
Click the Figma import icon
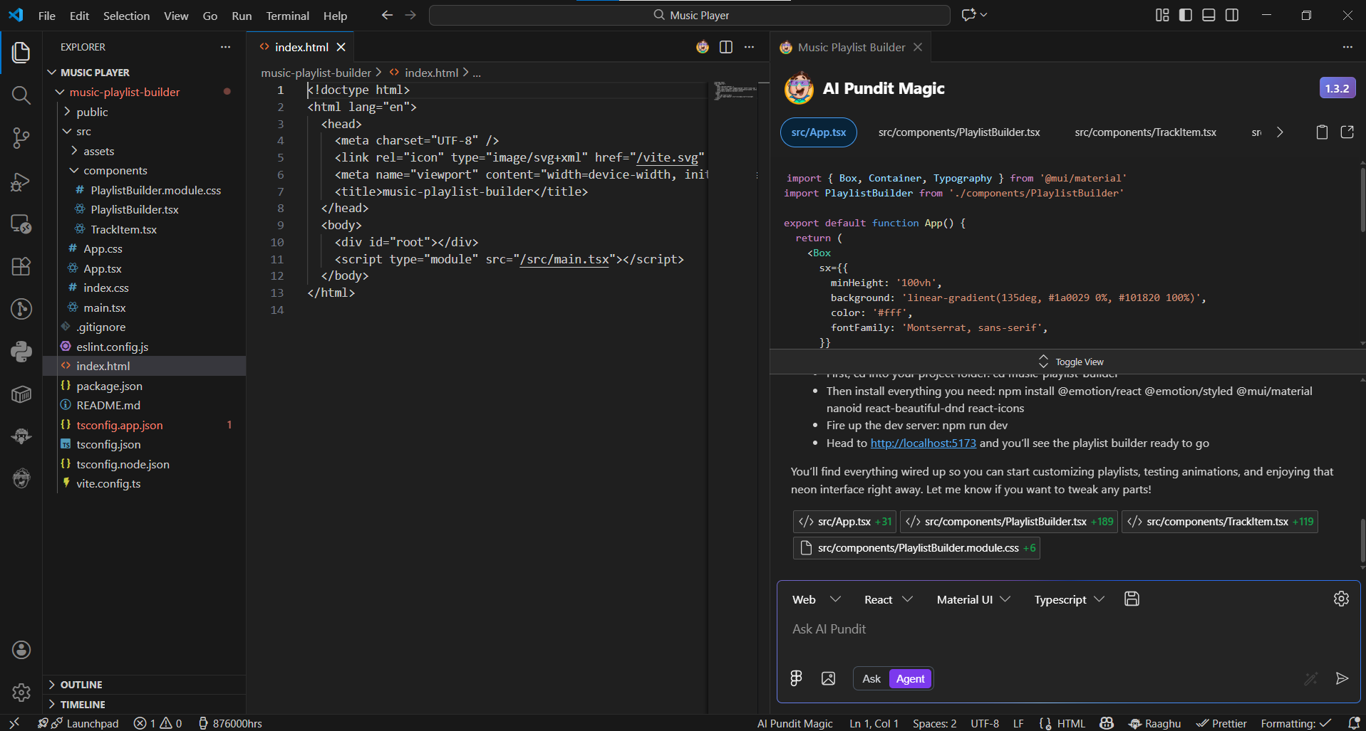click(796, 678)
